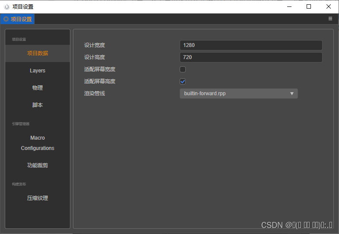
Task: Click the gear icon on 项目设置 tab
Action: (x=6, y=19)
